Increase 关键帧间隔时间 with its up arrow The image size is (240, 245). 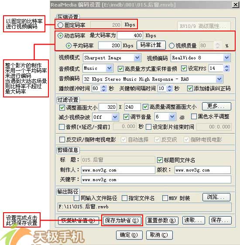point(170,87)
